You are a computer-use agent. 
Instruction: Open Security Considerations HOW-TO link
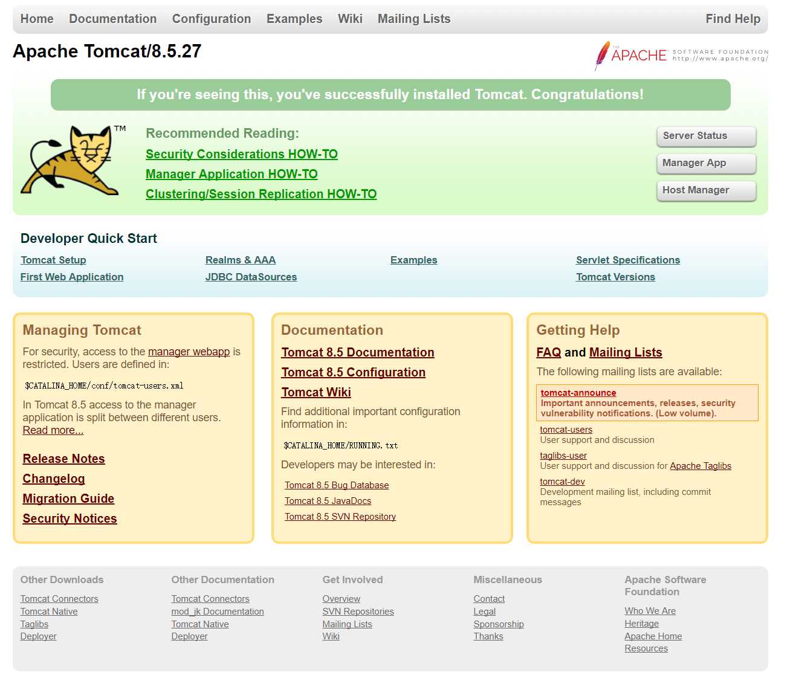tap(242, 154)
